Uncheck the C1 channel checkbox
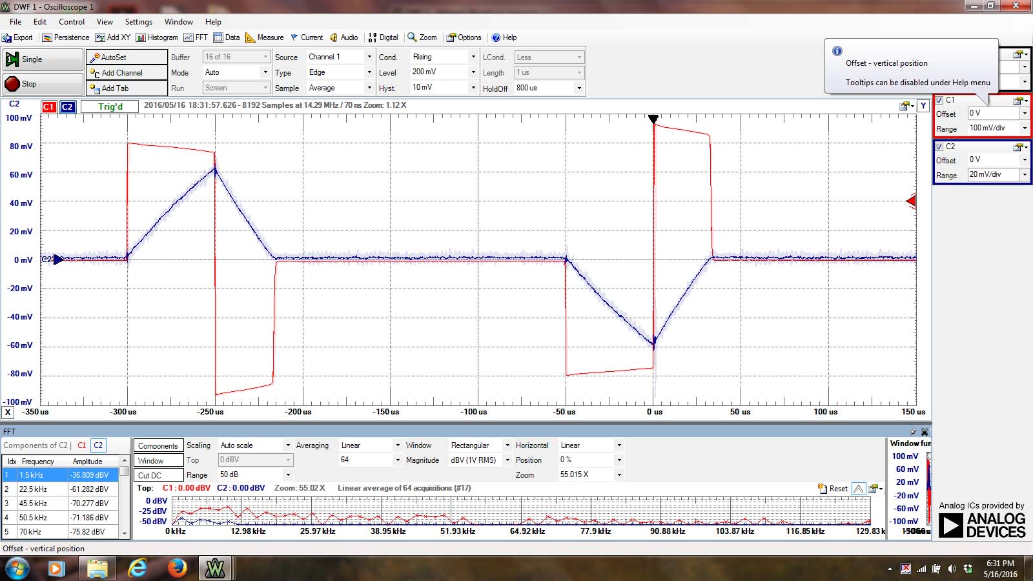 pyautogui.click(x=940, y=100)
